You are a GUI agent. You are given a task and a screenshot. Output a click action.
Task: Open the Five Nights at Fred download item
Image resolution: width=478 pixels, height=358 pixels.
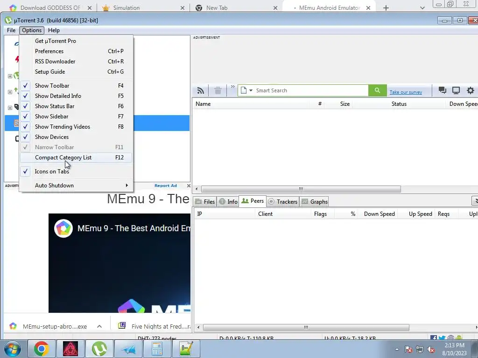tap(154, 326)
